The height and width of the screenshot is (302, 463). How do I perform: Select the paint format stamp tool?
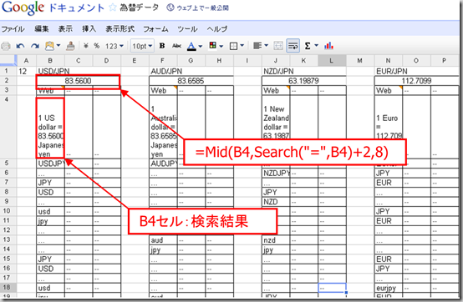point(70,46)
